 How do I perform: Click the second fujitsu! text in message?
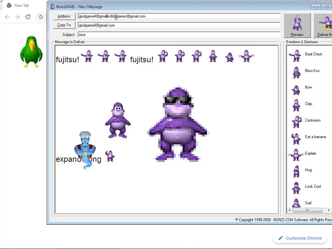click(x=142, y=60)
